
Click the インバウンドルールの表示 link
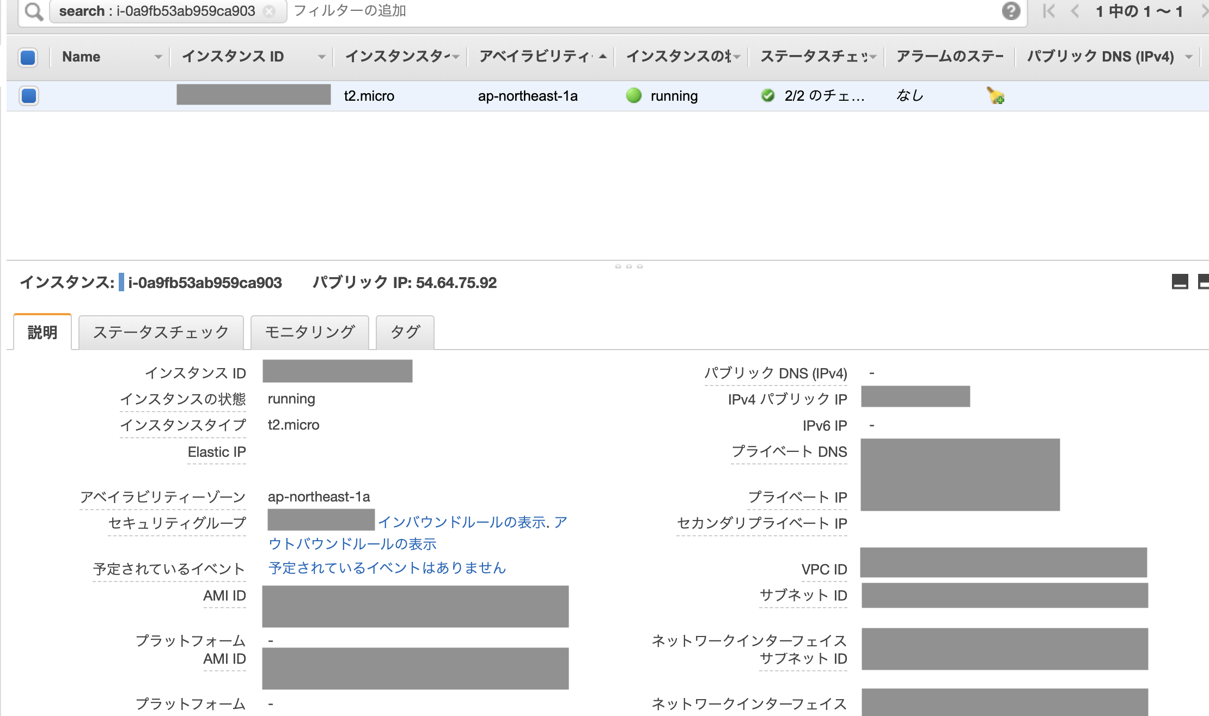[463, 522]
